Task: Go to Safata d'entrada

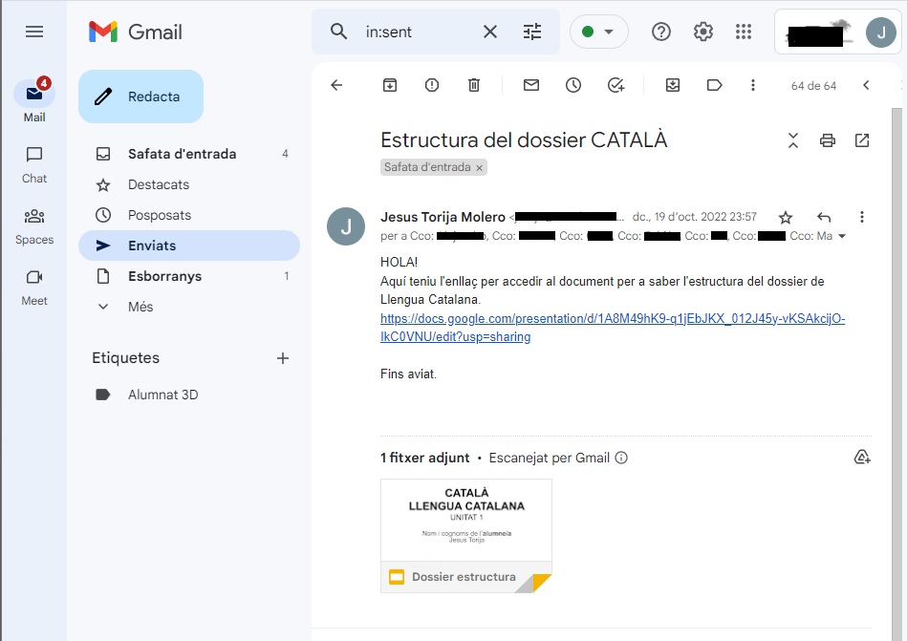Action: coord(182,154)
